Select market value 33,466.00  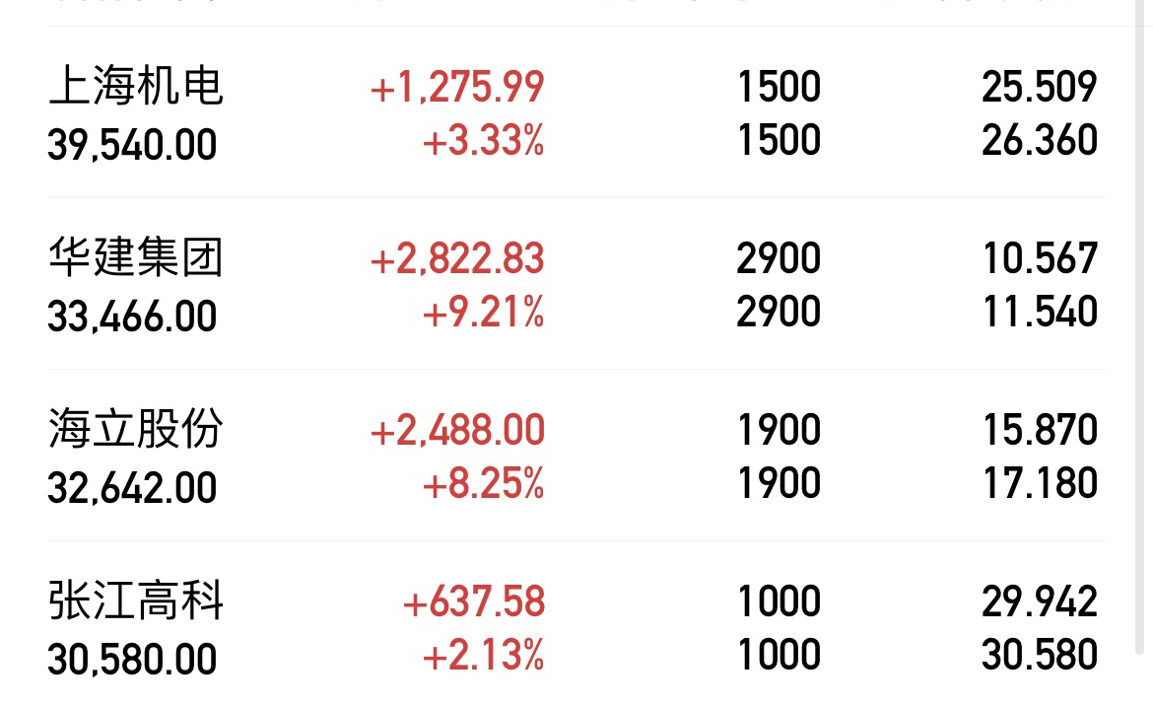(132, 317)
